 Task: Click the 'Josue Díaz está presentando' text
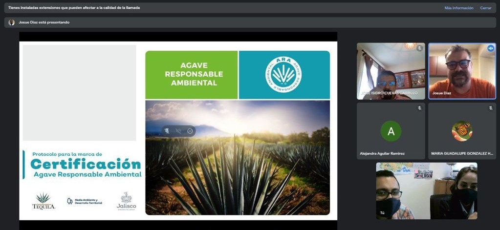tap(44, 22)
